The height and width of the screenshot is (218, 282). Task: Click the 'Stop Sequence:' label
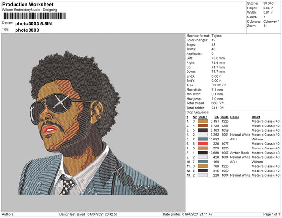[x=198, y=112]
